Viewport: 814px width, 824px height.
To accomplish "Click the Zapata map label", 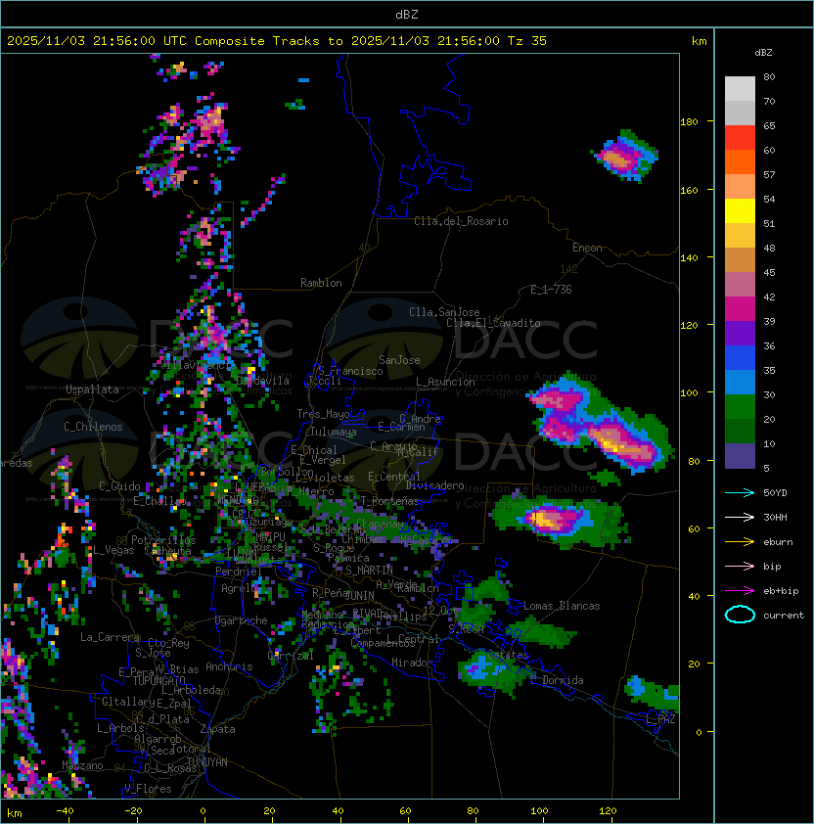I will 217,729.
